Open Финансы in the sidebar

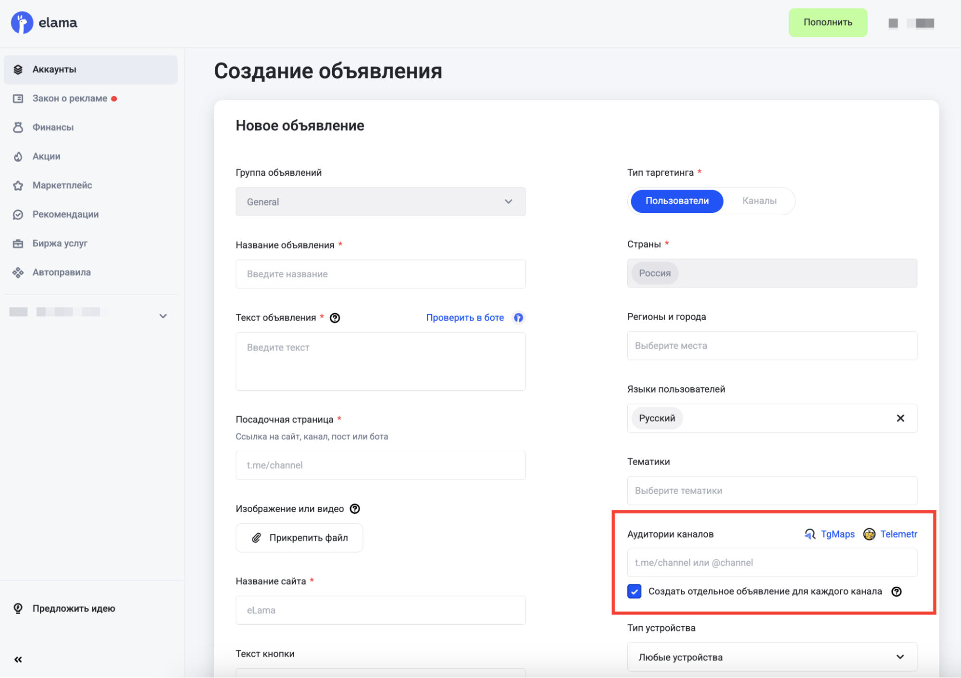point(53,127)
